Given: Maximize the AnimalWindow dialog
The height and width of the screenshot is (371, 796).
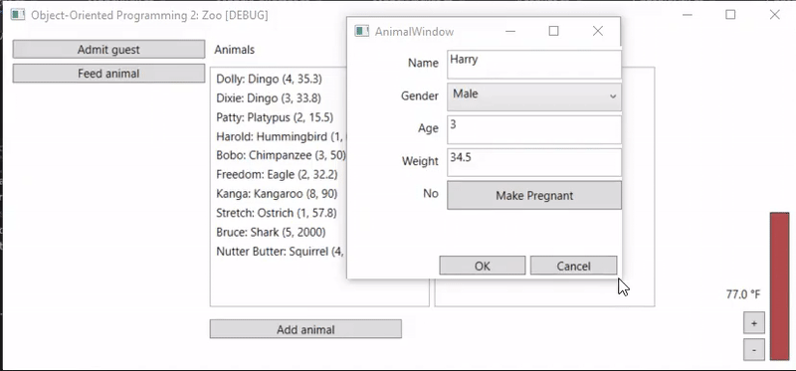Looking at the screenshot, I should click(554, 32).
